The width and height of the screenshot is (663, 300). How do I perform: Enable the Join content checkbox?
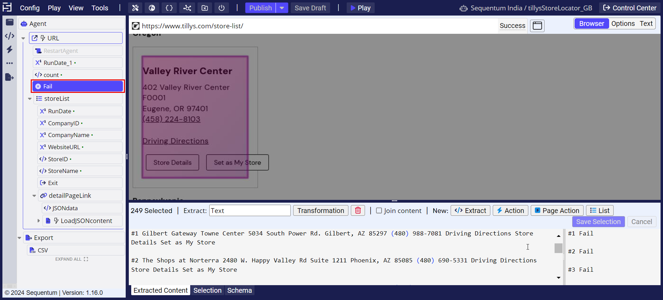tap(379, 211)
